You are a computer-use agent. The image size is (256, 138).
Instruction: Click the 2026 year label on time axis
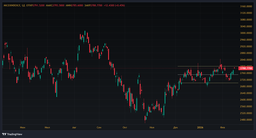pyautogui.click(x=200, y=127)
